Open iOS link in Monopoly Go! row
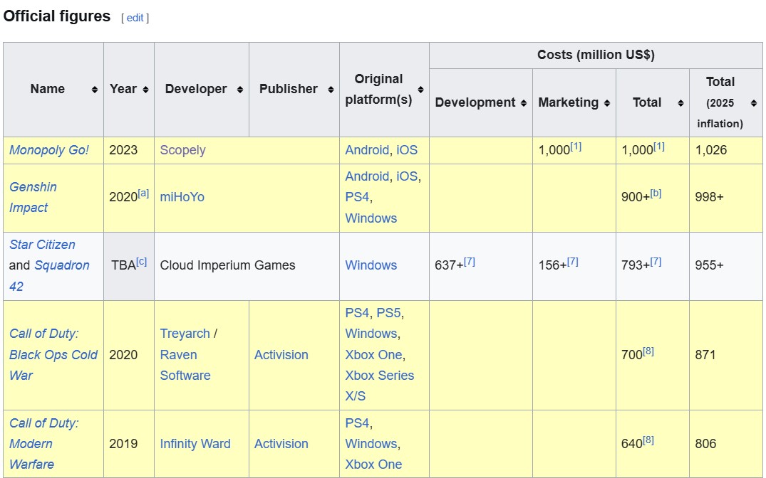Viewport: 766px width, 478px height. (x=407, y=150)
